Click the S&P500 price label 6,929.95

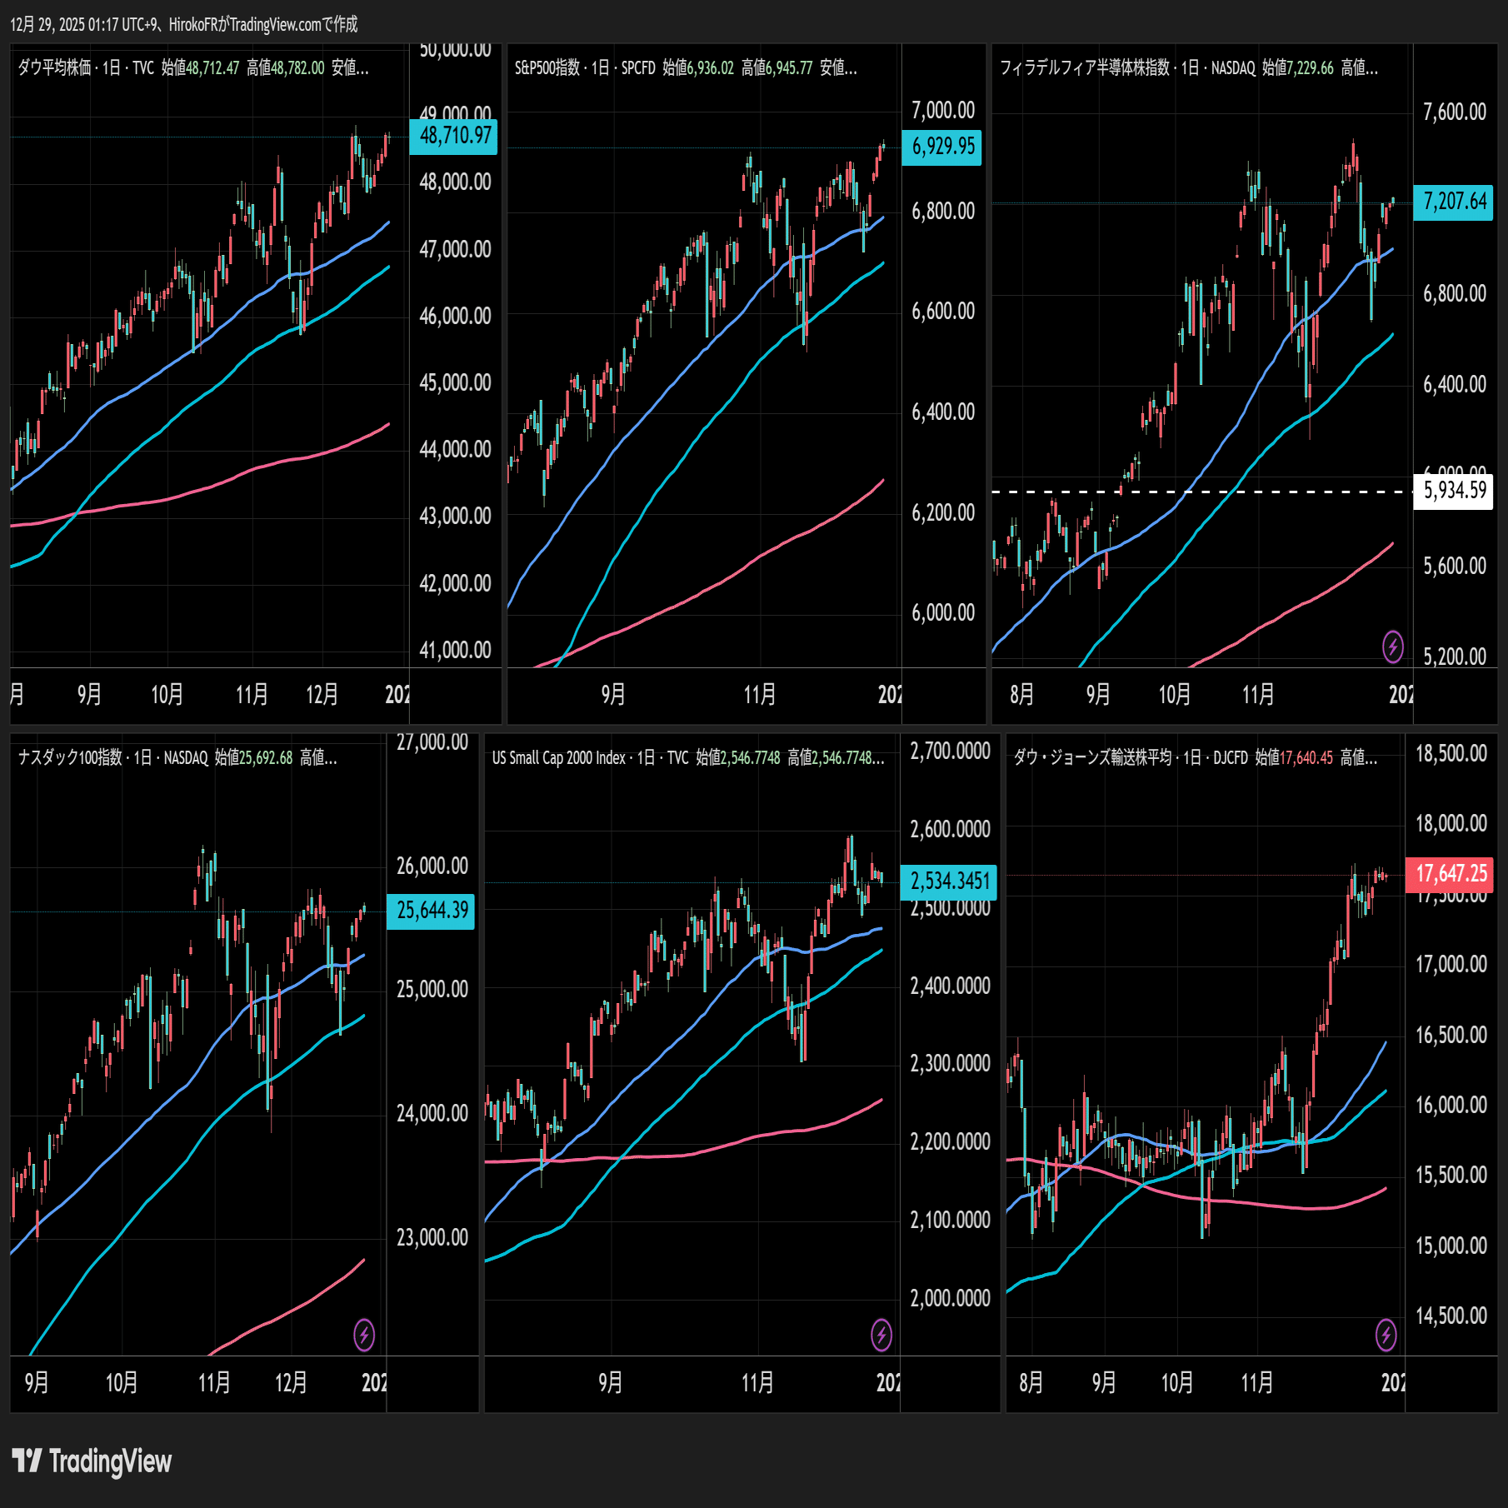(942, 147)
